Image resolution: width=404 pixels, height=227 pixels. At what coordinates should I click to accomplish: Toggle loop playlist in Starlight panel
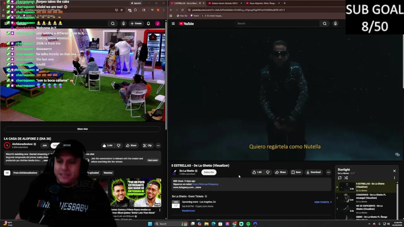pyautogui.click(x=340, y=178)
